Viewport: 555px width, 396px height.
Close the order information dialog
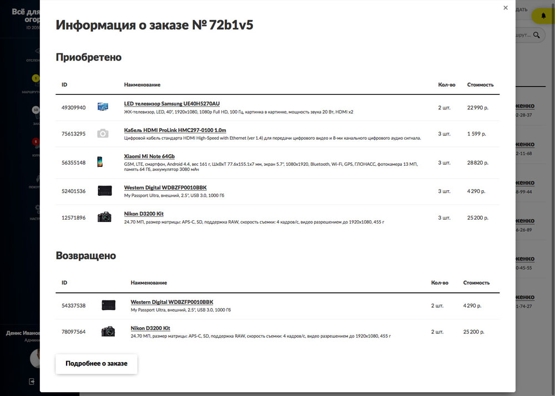click(506, 8)
